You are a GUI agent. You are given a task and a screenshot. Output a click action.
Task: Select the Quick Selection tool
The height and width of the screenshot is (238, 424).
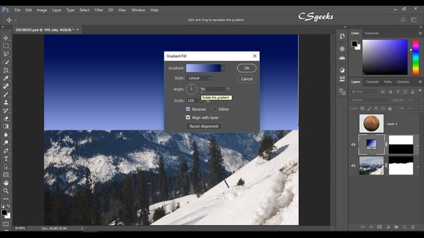coord(6,62)
